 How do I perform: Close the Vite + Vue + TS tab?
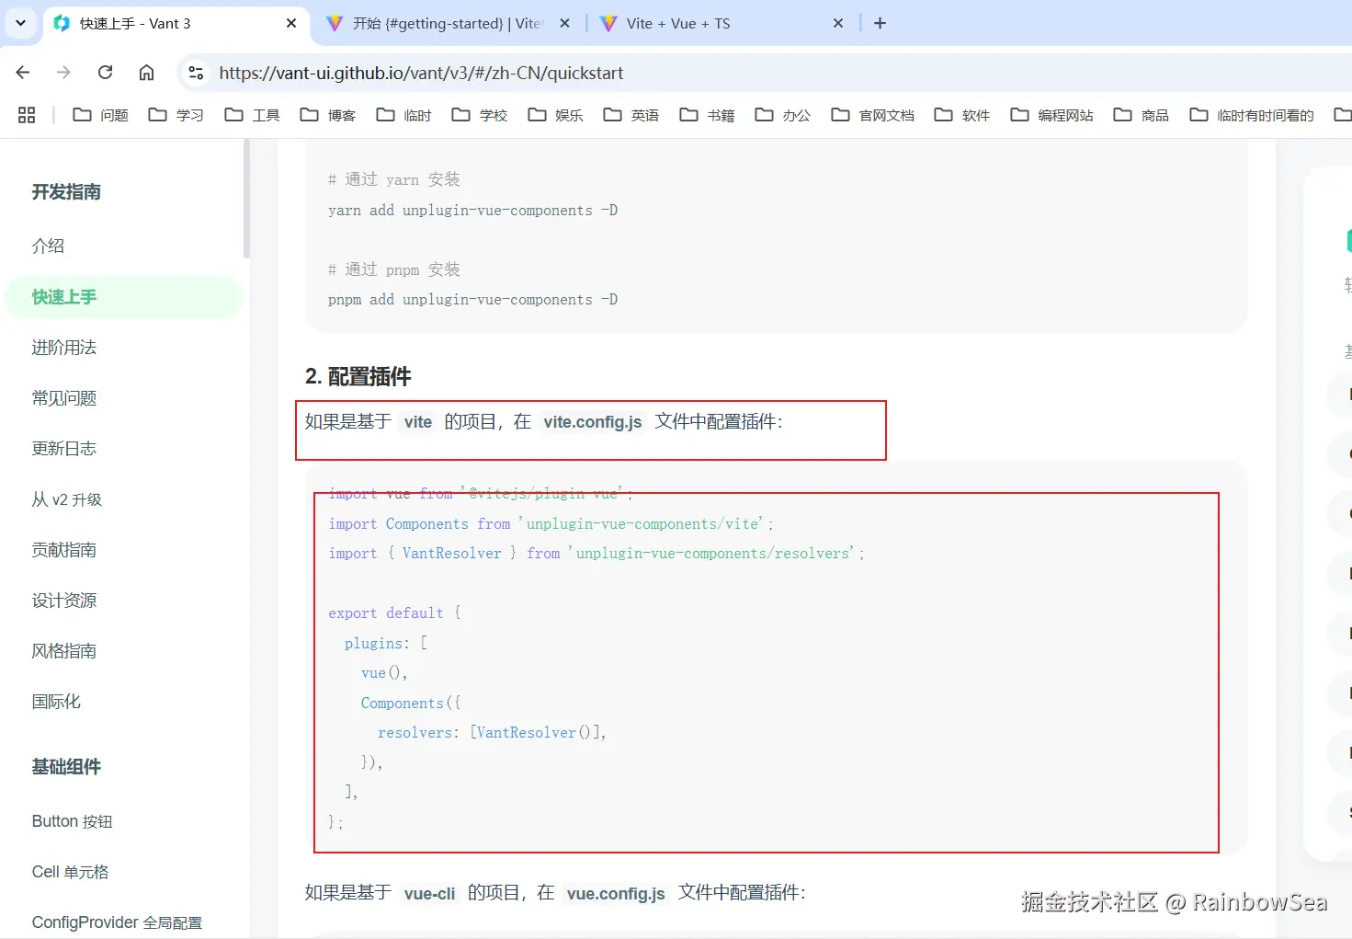pyautogui.click(x=838, y=24)
